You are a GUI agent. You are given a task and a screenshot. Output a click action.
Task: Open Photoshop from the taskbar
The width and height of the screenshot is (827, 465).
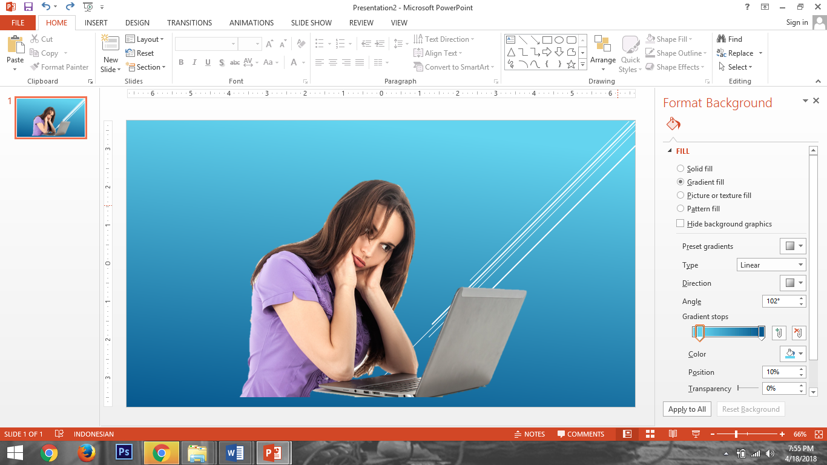click(124, 452)
